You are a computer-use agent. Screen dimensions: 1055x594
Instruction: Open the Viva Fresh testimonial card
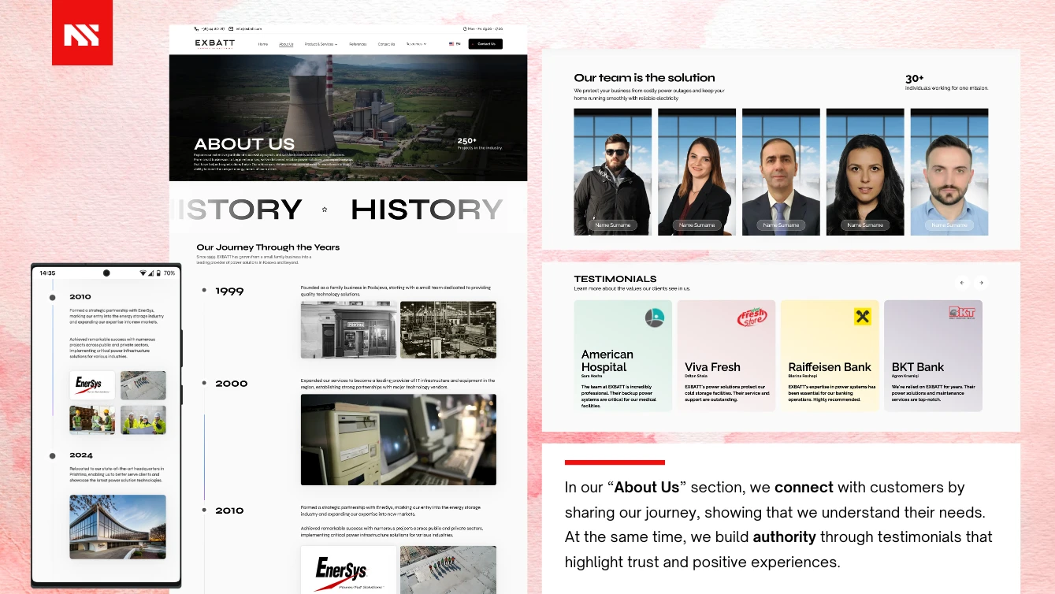tap(726, 355)
